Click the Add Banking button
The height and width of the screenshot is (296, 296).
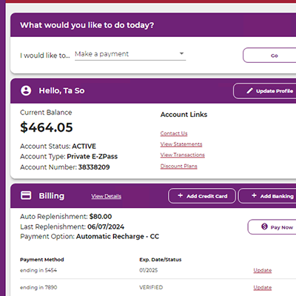pyautogui.click(x=267, y=196)
